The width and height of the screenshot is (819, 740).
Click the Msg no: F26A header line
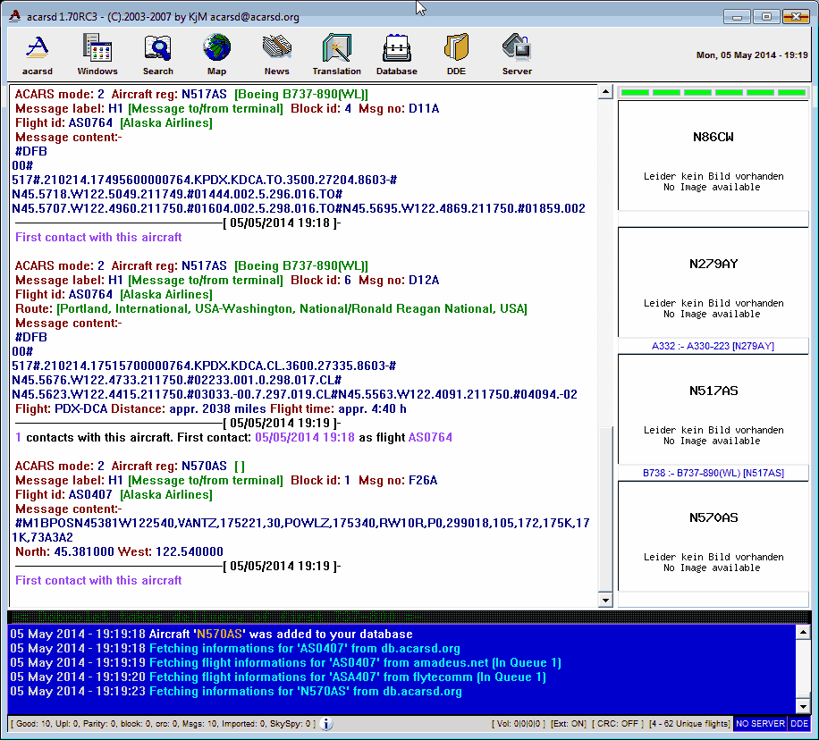226,480
